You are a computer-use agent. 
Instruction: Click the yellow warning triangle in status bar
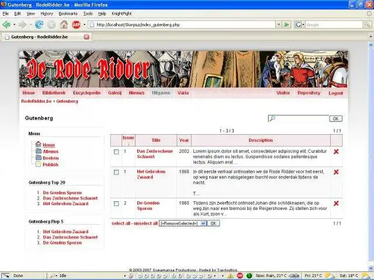(230, 276)
